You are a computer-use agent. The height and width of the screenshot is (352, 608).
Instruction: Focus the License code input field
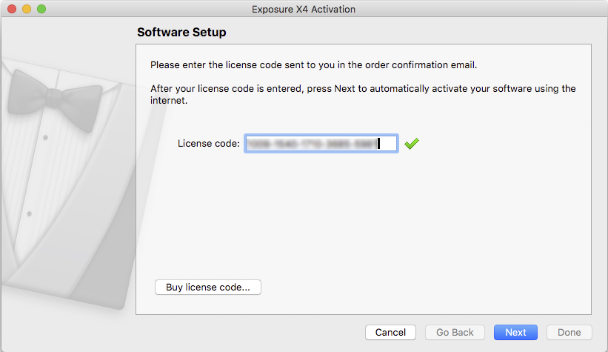[x=321, y=144]
